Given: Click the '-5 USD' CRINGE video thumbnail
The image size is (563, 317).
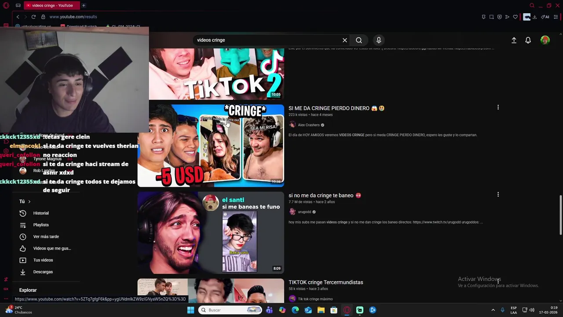Looking at the screenshot, I should (211, 145).
